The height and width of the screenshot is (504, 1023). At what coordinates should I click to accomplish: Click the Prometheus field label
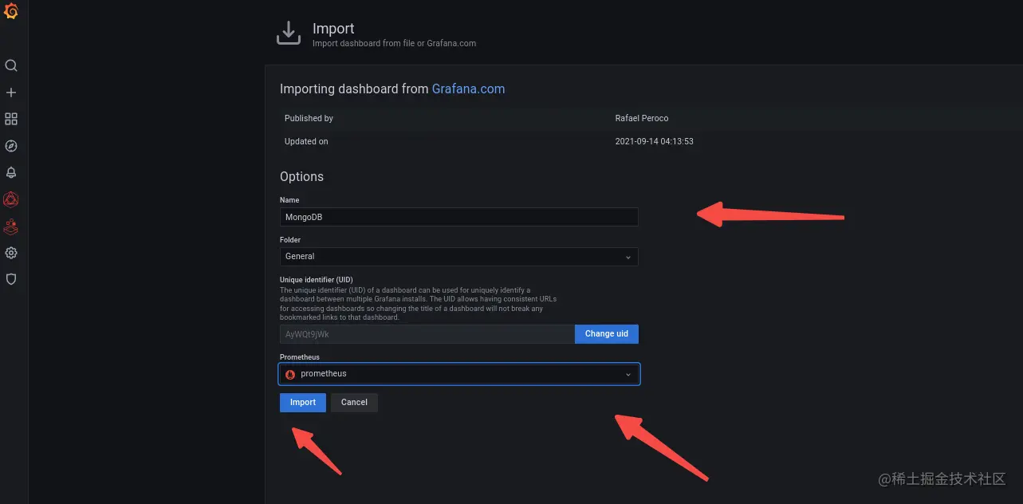tap(300, 357)
